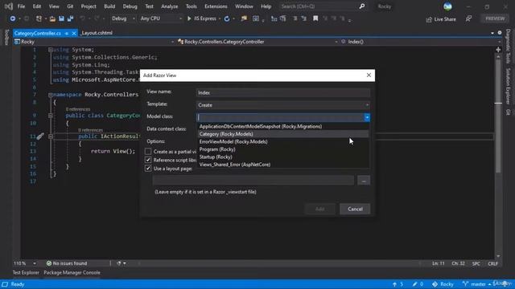Viewport: 515px width, 289px height.
Task: Click the Navigate Backward toolbar icon
Action: pos(13,18)
